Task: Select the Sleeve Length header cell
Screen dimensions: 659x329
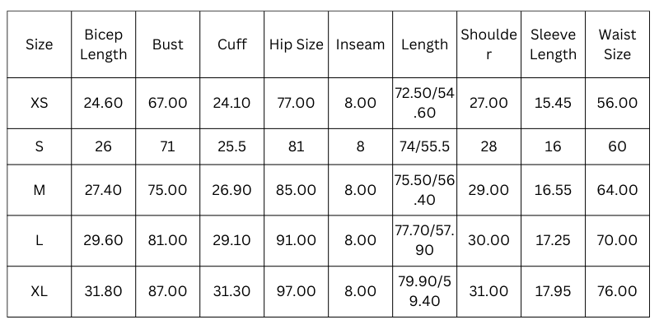Action: [553, 44]
